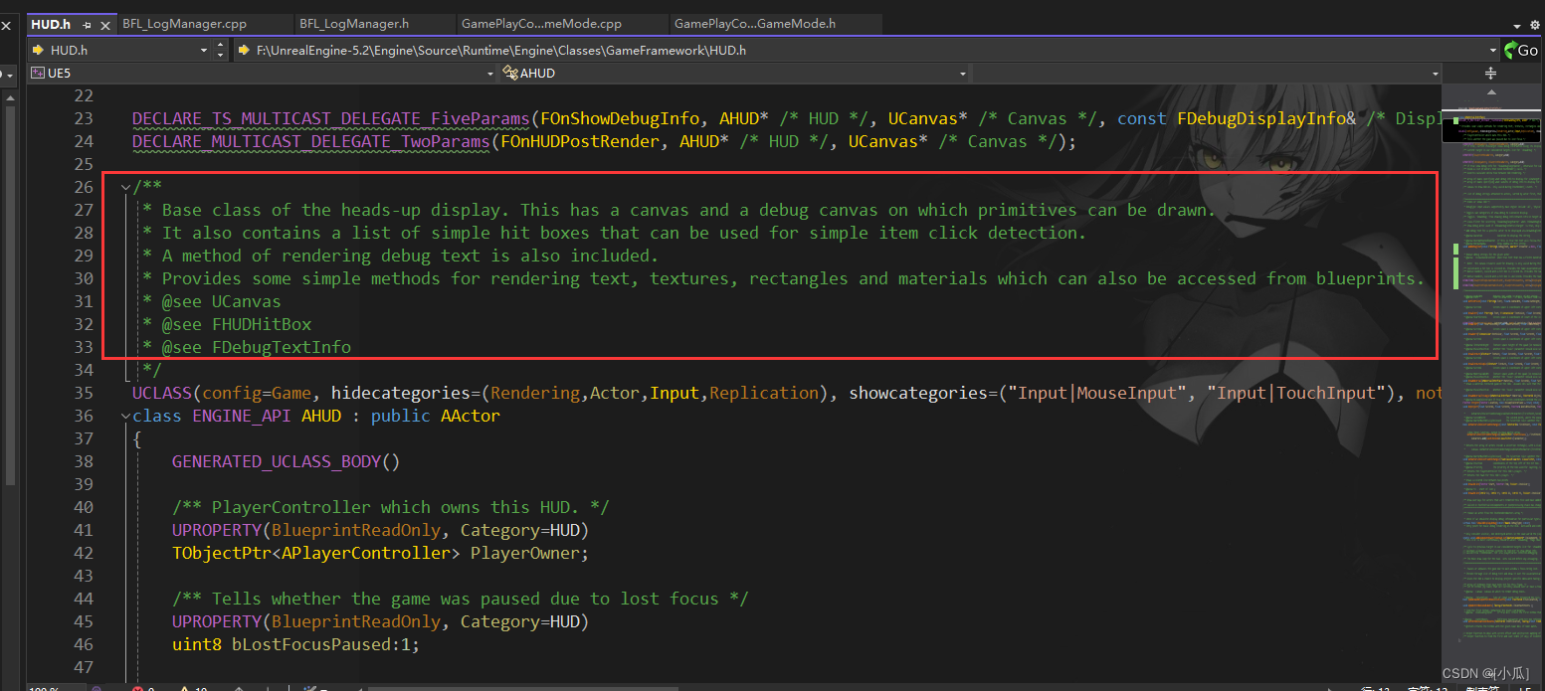Click FOnShowDebugInfo on line 23

pos(620,118)
